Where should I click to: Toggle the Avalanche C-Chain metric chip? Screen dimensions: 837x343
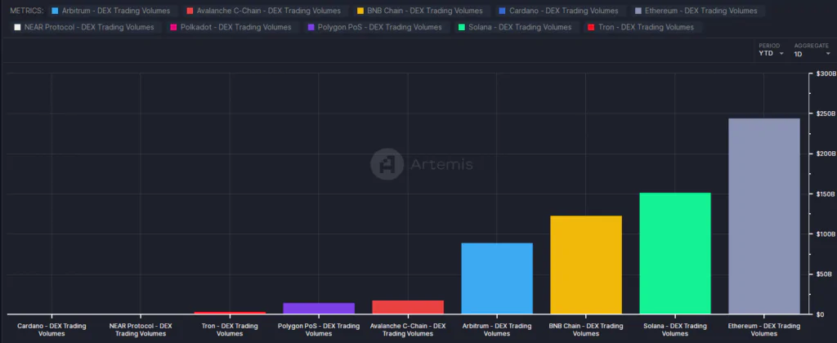pyautogui.click(x=264, y=11)
